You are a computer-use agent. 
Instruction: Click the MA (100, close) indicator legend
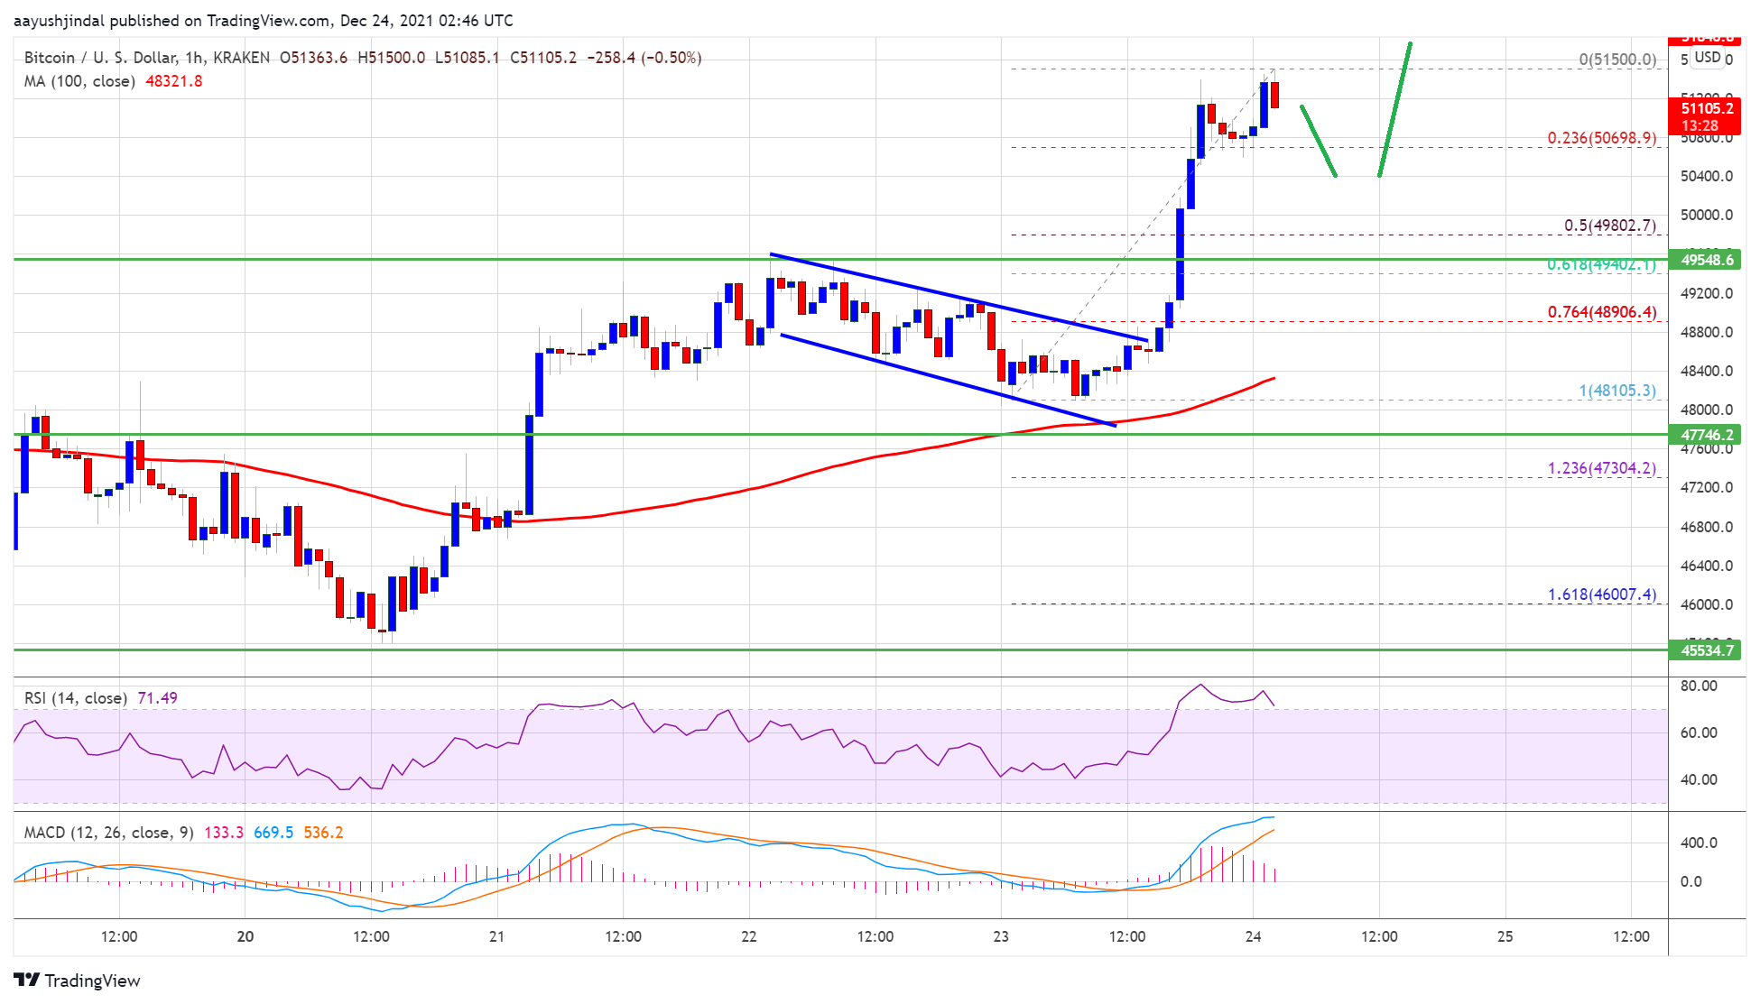click(x=79, y=81)
